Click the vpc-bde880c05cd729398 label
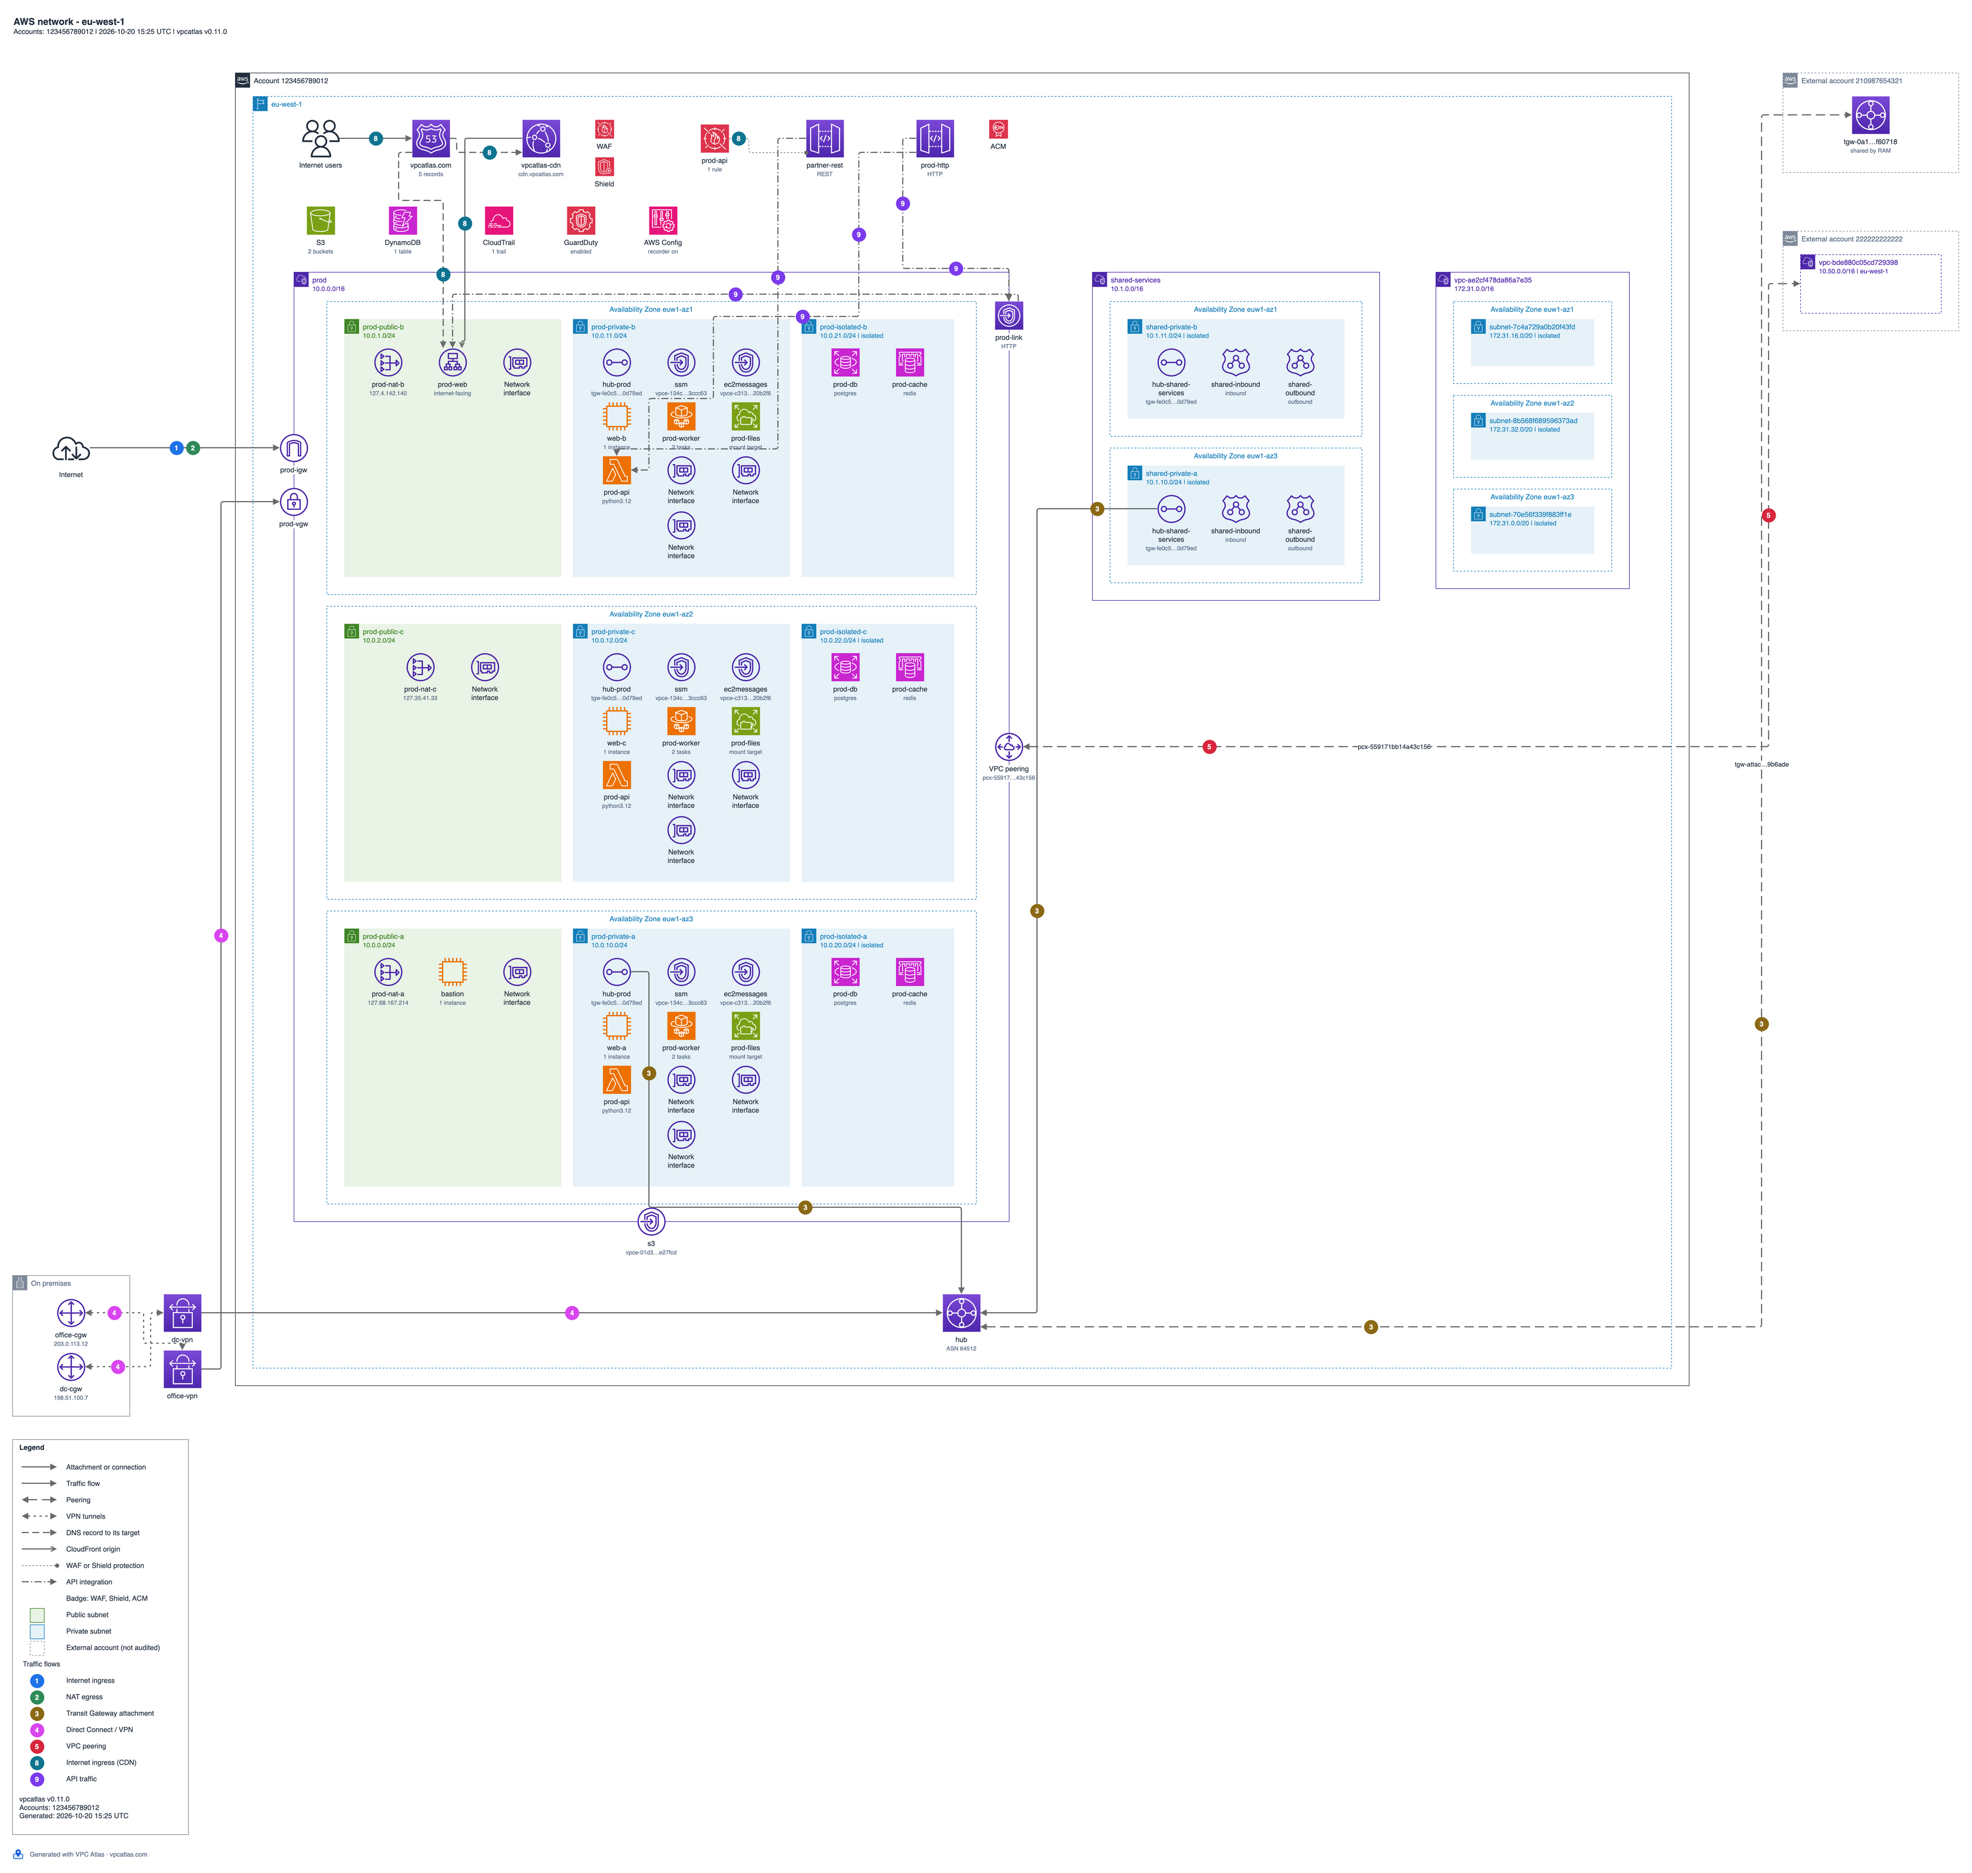Screen dimensions: 1972x1873 [1858, 263]
